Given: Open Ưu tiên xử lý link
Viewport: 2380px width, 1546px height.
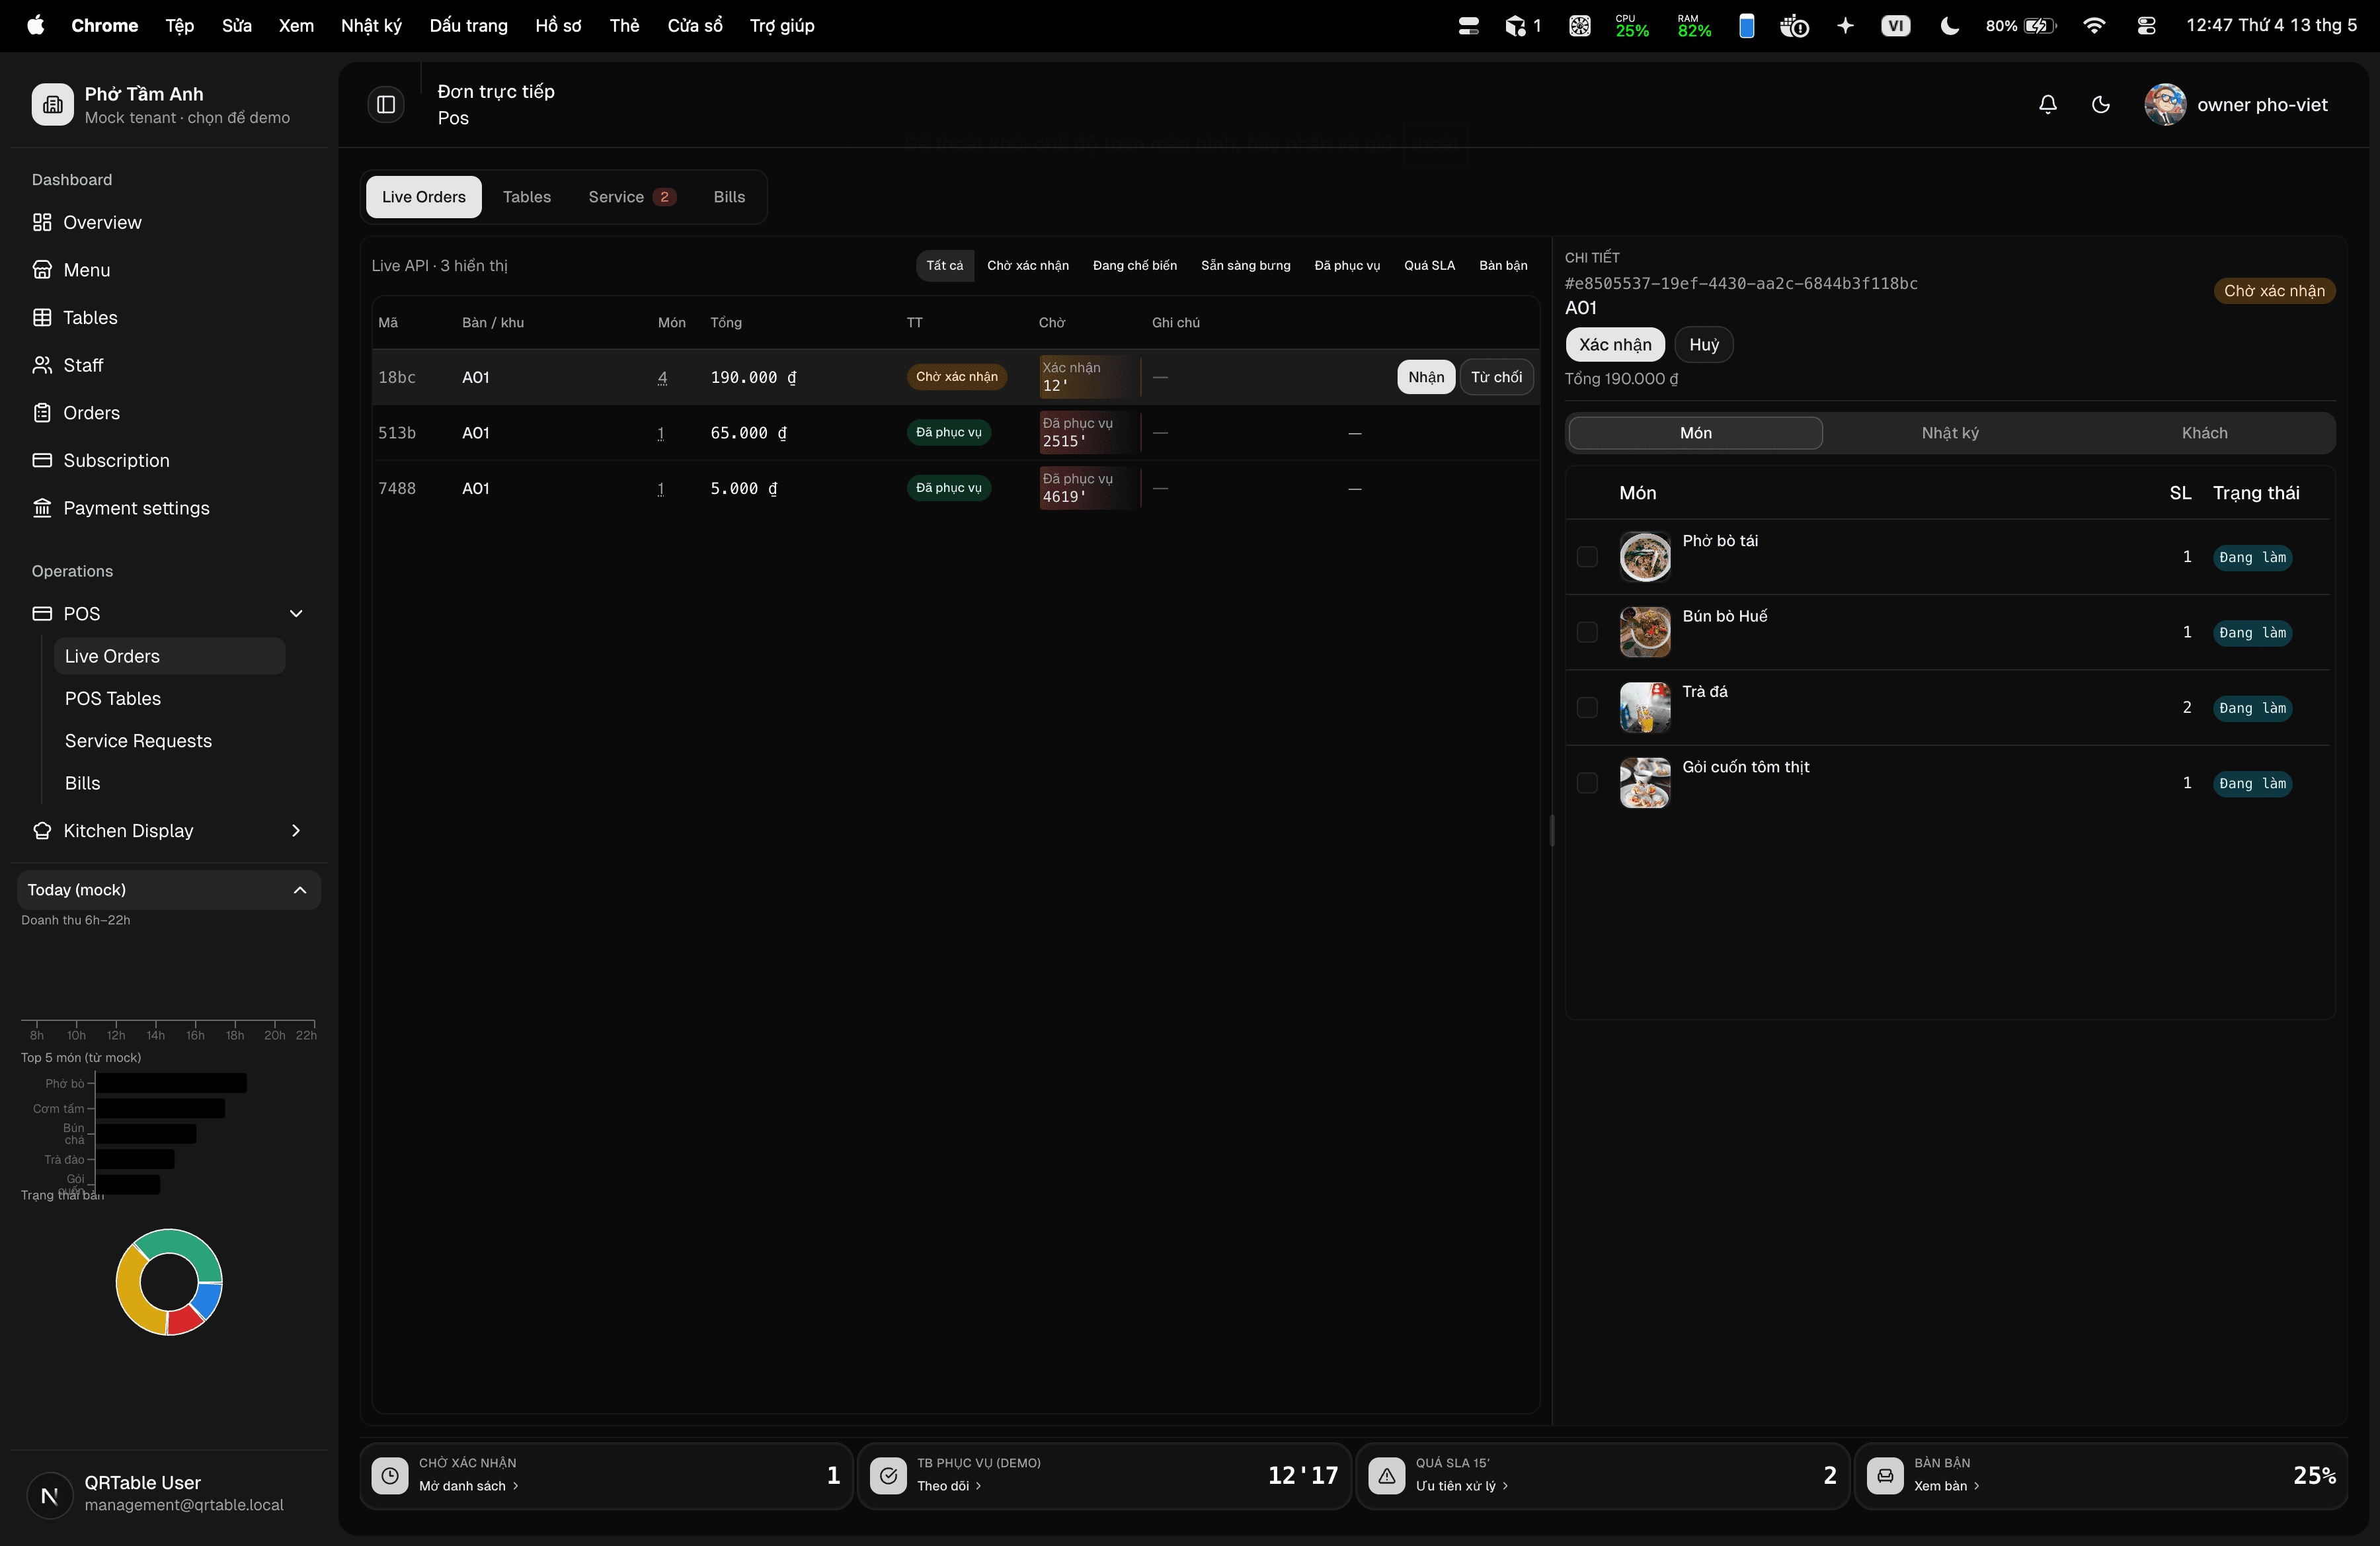Looking at the screenshot, I should 1461,1486.
